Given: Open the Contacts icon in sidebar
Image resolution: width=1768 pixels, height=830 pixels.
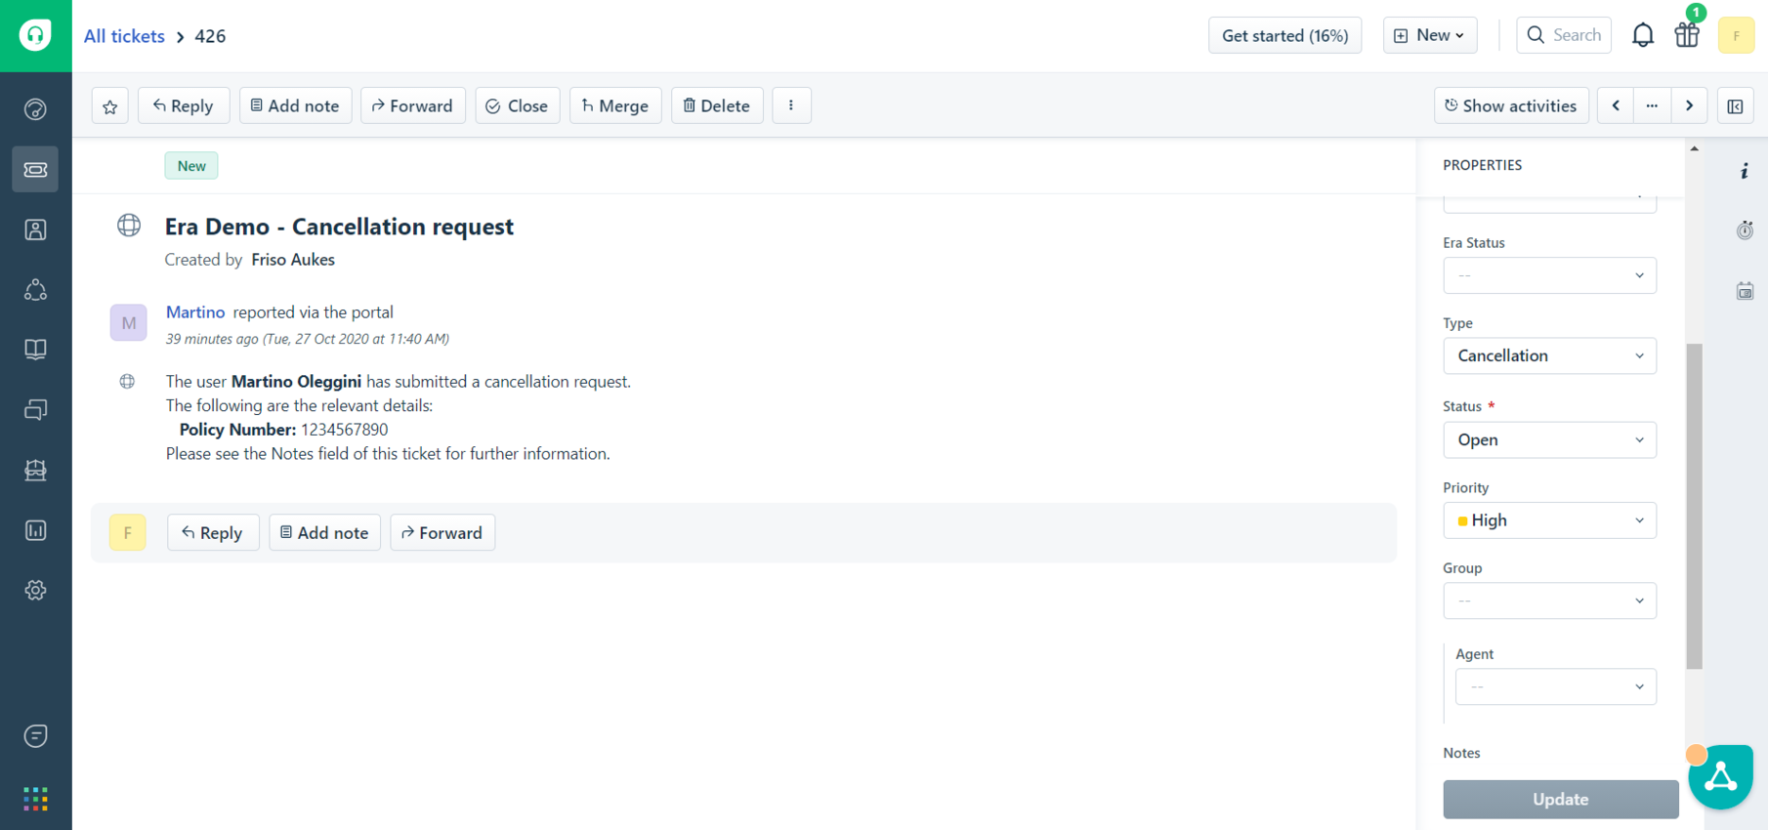Looking at the screenshot, I should click(35, 229).
